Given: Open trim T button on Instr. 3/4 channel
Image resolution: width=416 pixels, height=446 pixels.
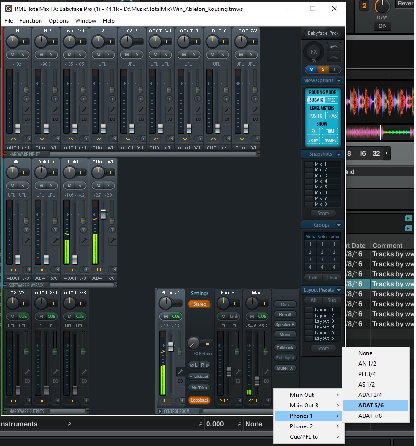Looking at the screenshot, I should point(83,99).
